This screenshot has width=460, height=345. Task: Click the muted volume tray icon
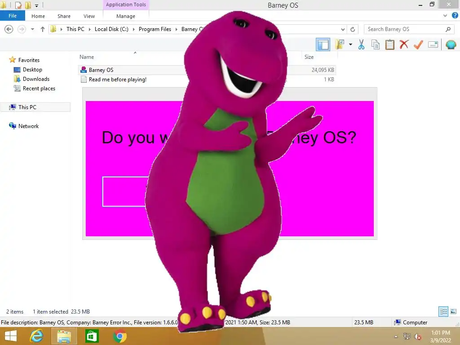point(417,336)
